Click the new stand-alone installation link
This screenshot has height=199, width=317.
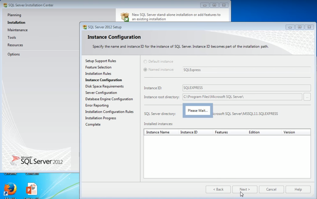176,17
